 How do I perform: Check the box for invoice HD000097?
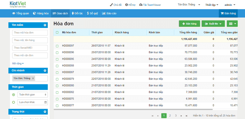(57, 46)
